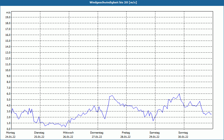
Task: Select the Dienstag day label
Action: [x=39, y=133]
